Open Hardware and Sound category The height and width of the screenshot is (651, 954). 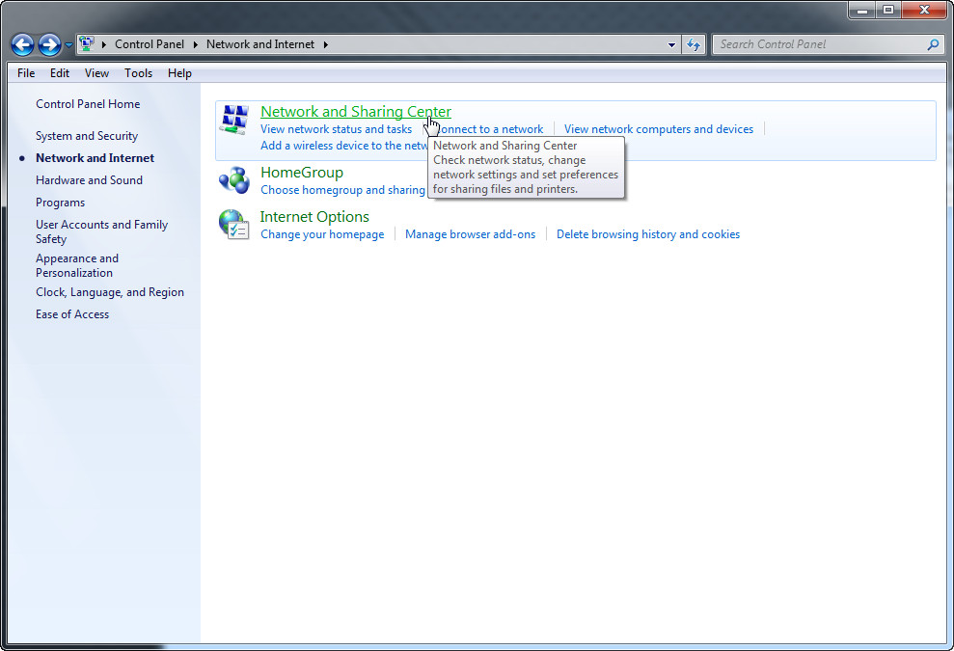89,180
